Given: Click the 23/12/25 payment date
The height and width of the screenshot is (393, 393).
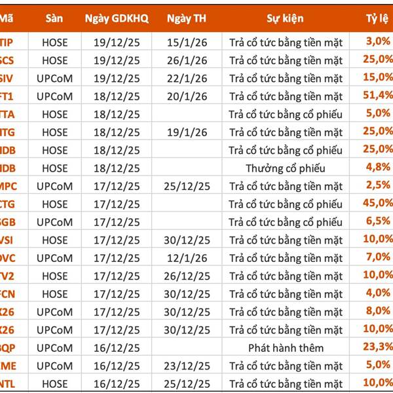Looking at the screenshot, I should coord(187,365).
